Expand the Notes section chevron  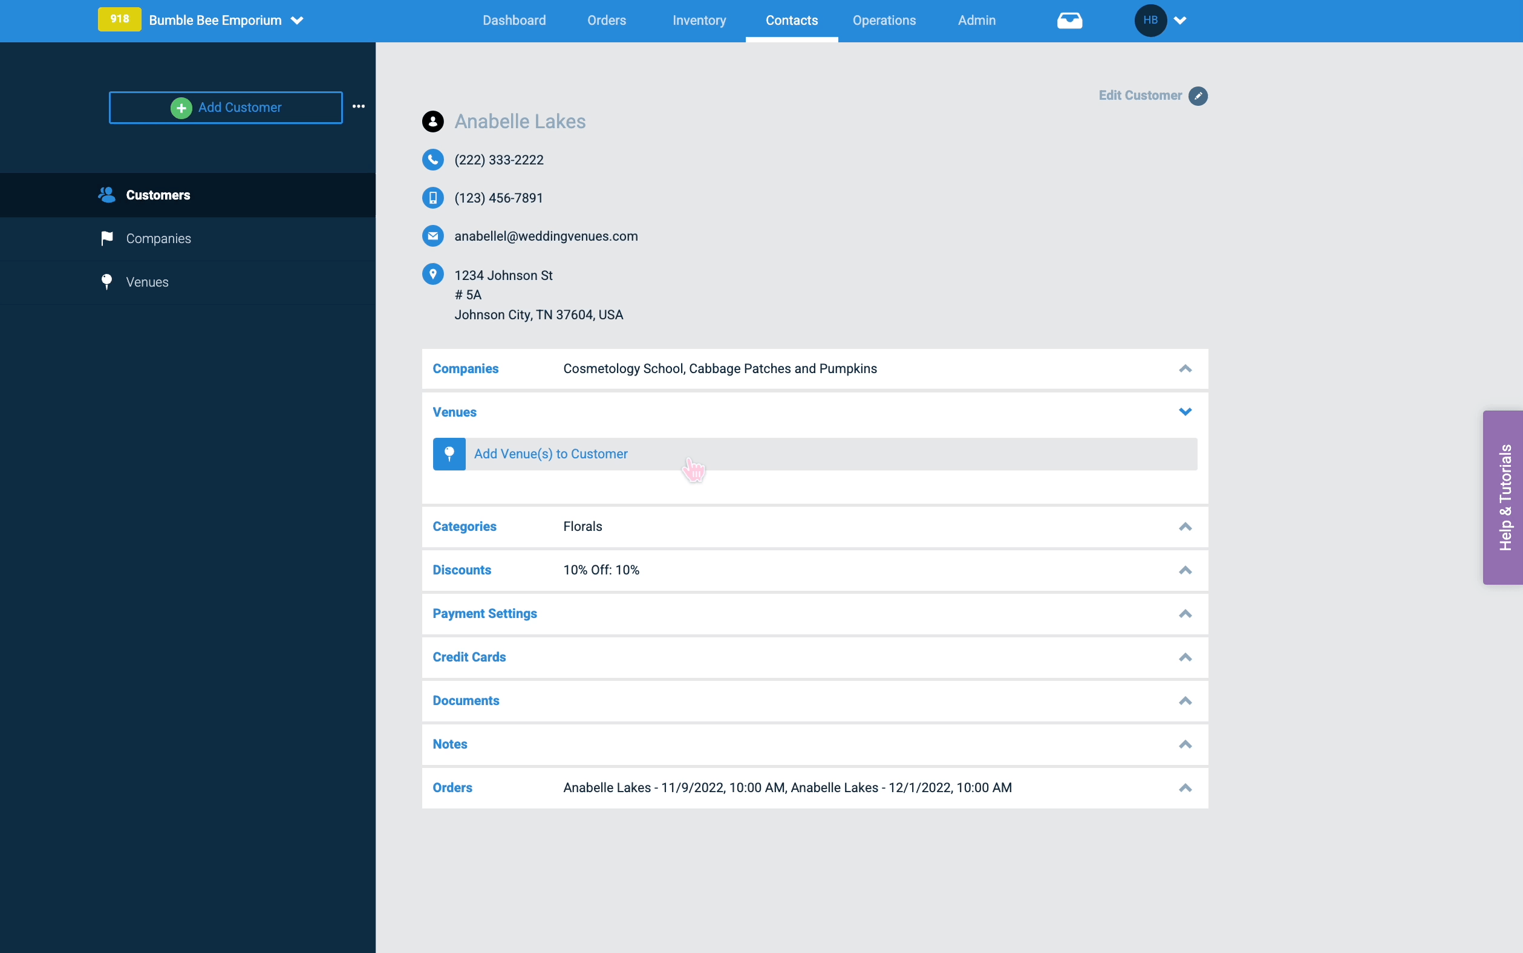click(1185, 744)
